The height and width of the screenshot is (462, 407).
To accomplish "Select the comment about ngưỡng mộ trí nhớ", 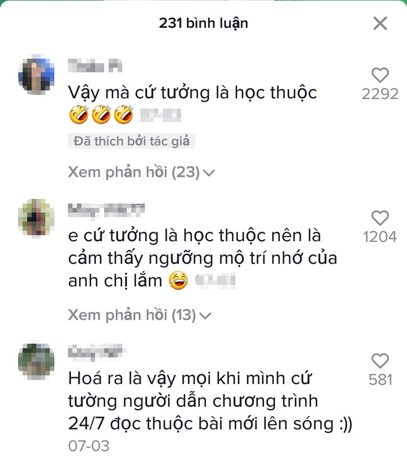I will click(x=203, y=258).
